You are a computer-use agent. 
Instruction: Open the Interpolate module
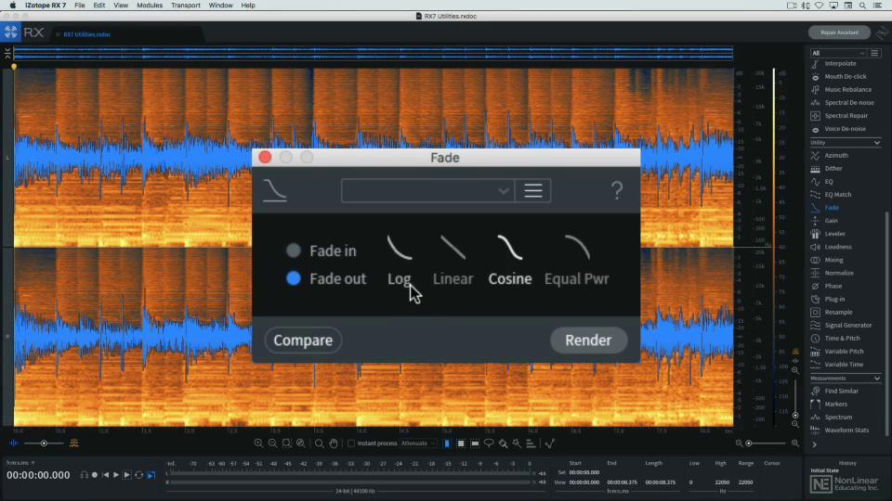tap(840, 64)
